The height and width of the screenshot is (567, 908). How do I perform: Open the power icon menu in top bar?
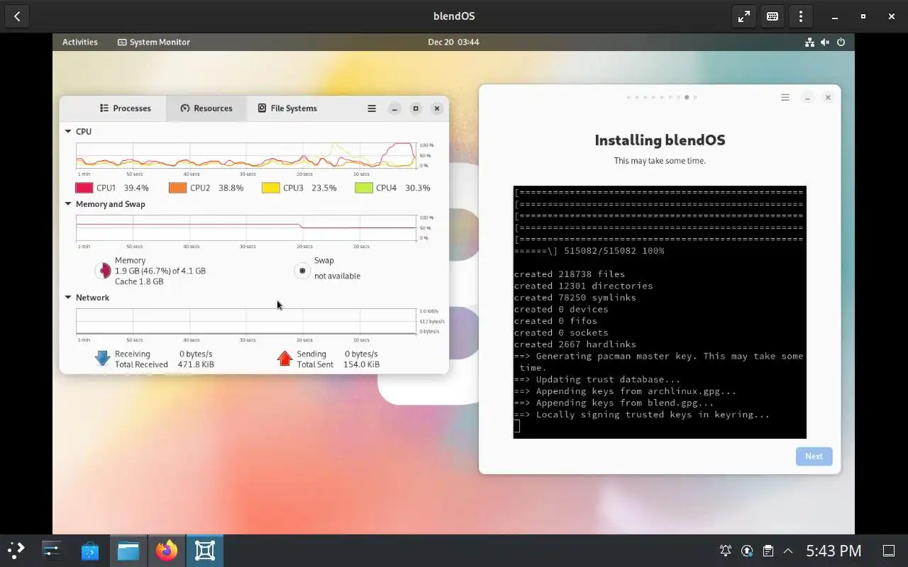(x=841, y=43)
